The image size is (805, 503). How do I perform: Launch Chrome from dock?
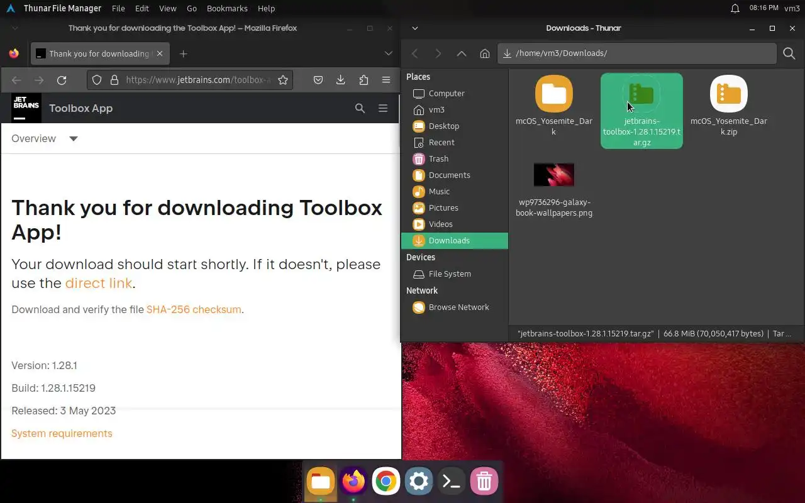tap(386, 482)
